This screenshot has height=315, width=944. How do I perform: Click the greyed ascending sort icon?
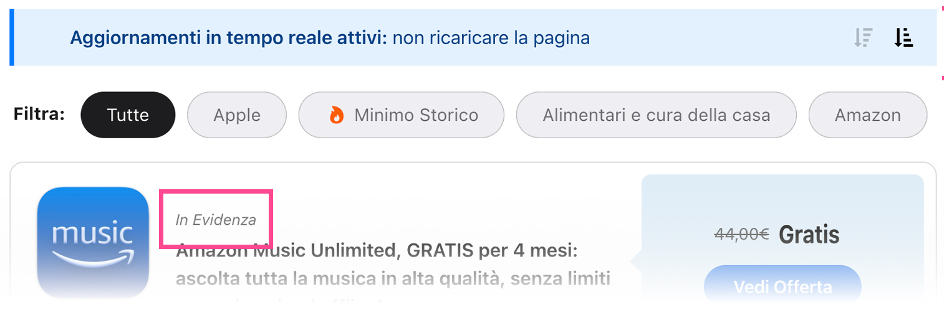(x=863, y=38)
